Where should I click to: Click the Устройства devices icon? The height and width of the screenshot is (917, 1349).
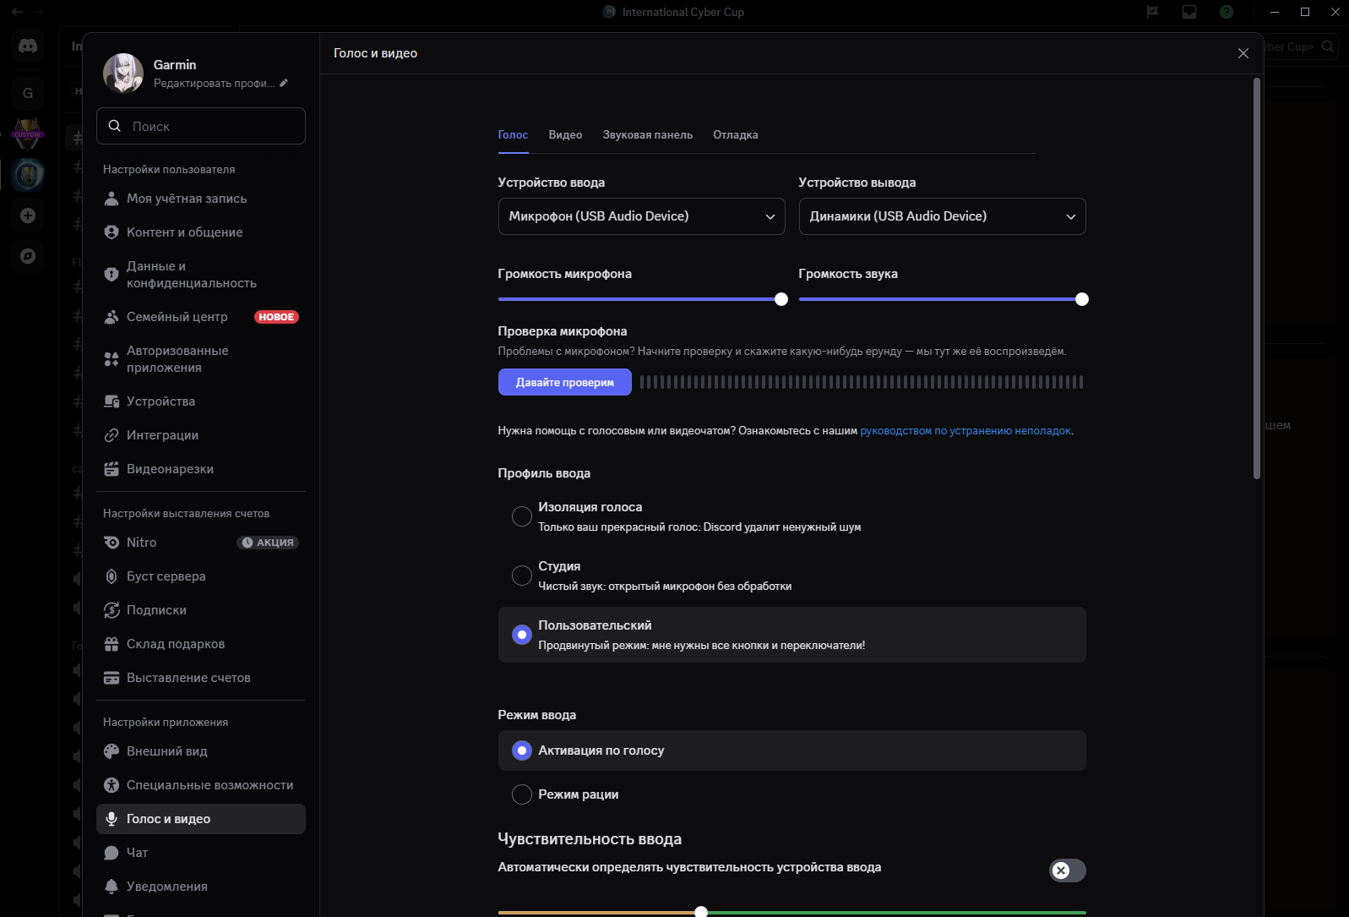pos(111,401)
